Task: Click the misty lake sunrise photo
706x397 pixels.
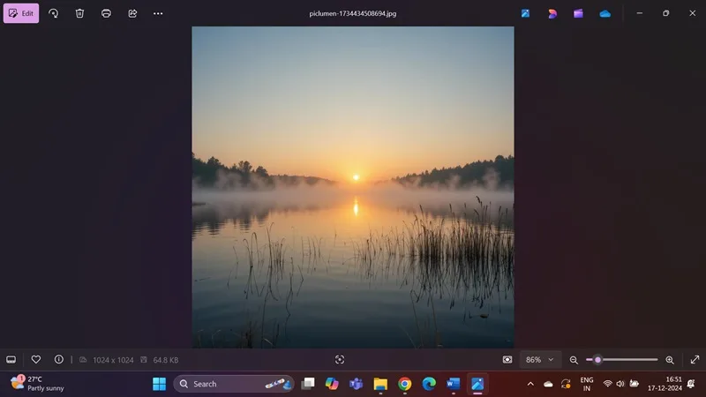Action: click(x=352, y=187)
